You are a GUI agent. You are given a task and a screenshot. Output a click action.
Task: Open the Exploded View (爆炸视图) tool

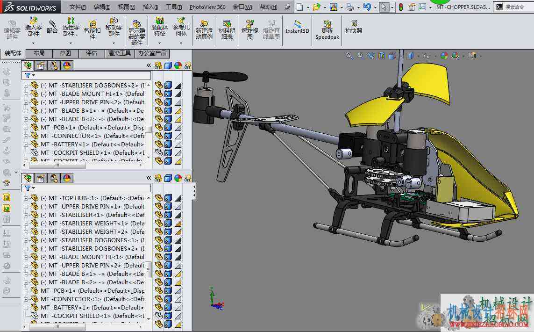coord(249,29)
